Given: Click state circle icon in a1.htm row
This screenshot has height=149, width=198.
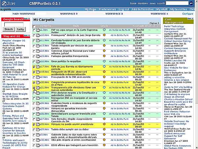Looking at the screenshot, I should [x=104, y=30].
